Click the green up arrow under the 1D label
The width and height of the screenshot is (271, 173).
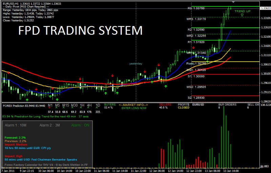[97, 108]
